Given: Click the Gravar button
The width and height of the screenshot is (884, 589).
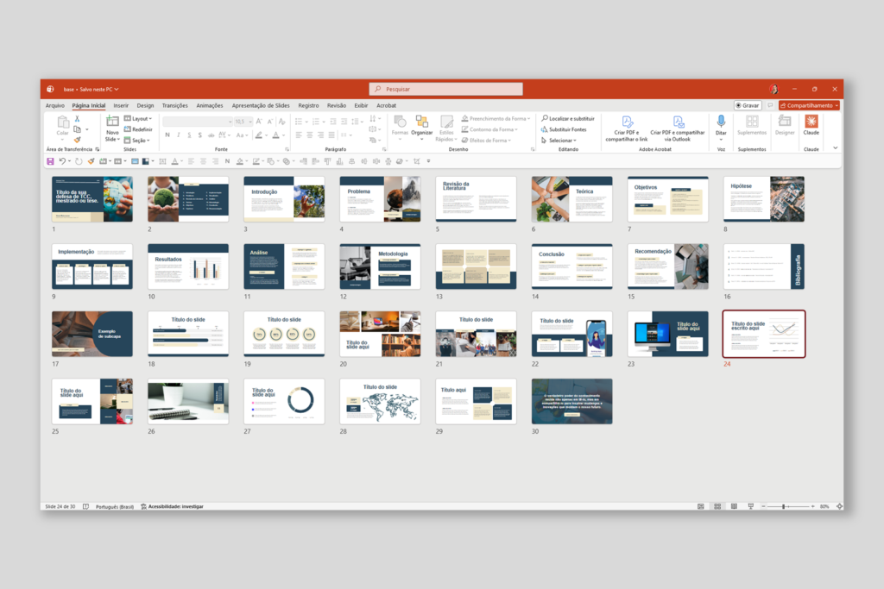Looking at the screenshot, I should 748,105.
